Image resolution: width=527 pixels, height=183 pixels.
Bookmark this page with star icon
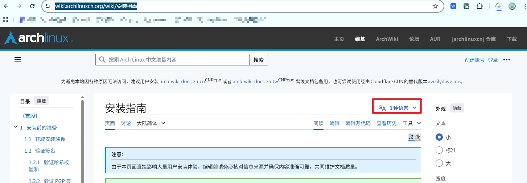coord(435,6)
